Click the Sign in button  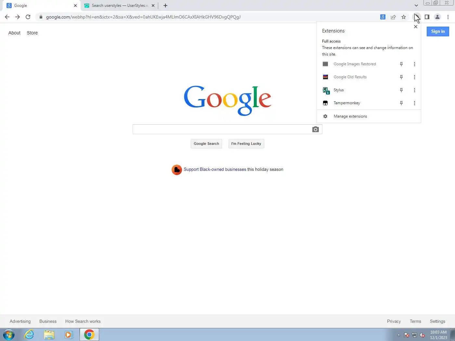[438, 32]
